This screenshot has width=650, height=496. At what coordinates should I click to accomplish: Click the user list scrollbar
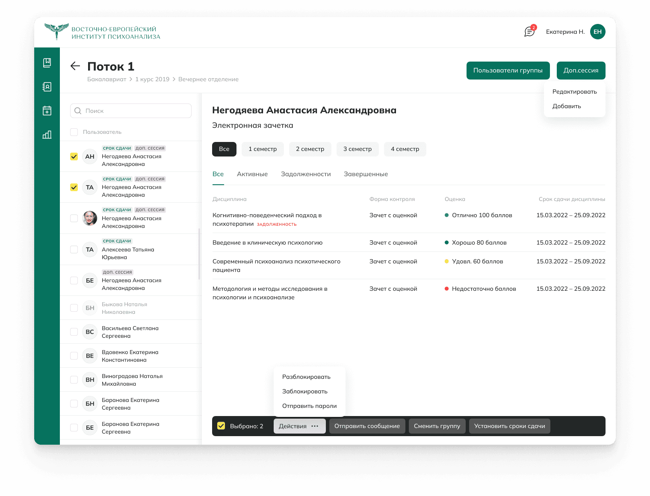coord(199,254)
